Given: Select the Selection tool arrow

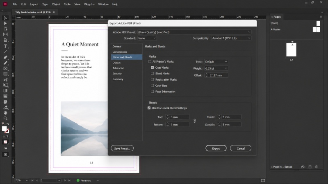Looking at the screenshot, I should [5, 18].
